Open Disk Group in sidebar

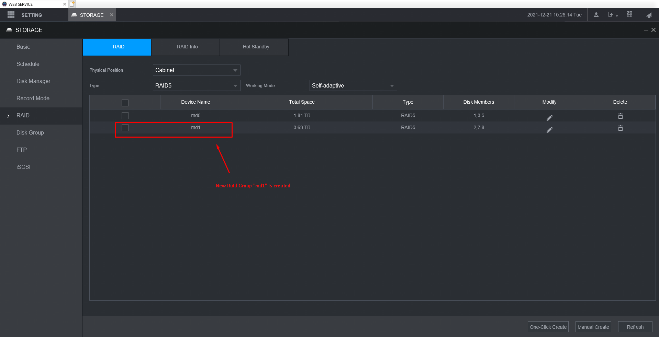click(x=30, y=133)
